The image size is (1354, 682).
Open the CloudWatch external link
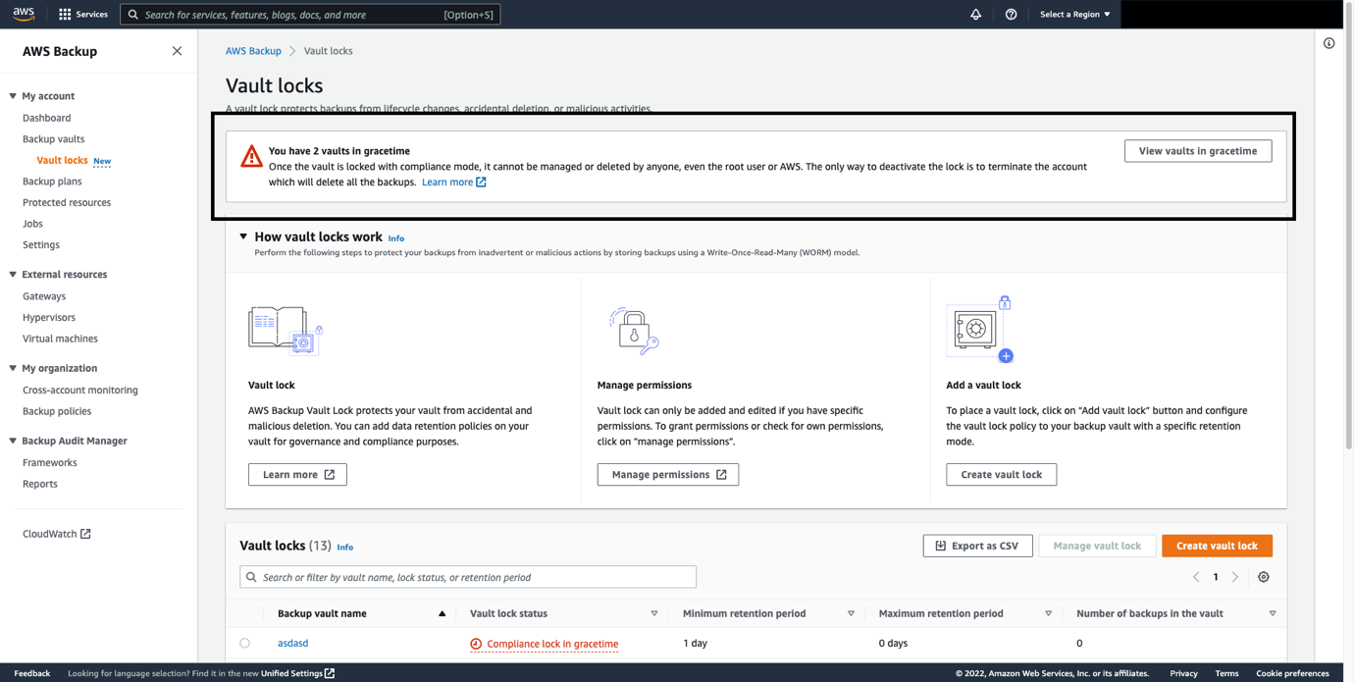coord(57,534)
